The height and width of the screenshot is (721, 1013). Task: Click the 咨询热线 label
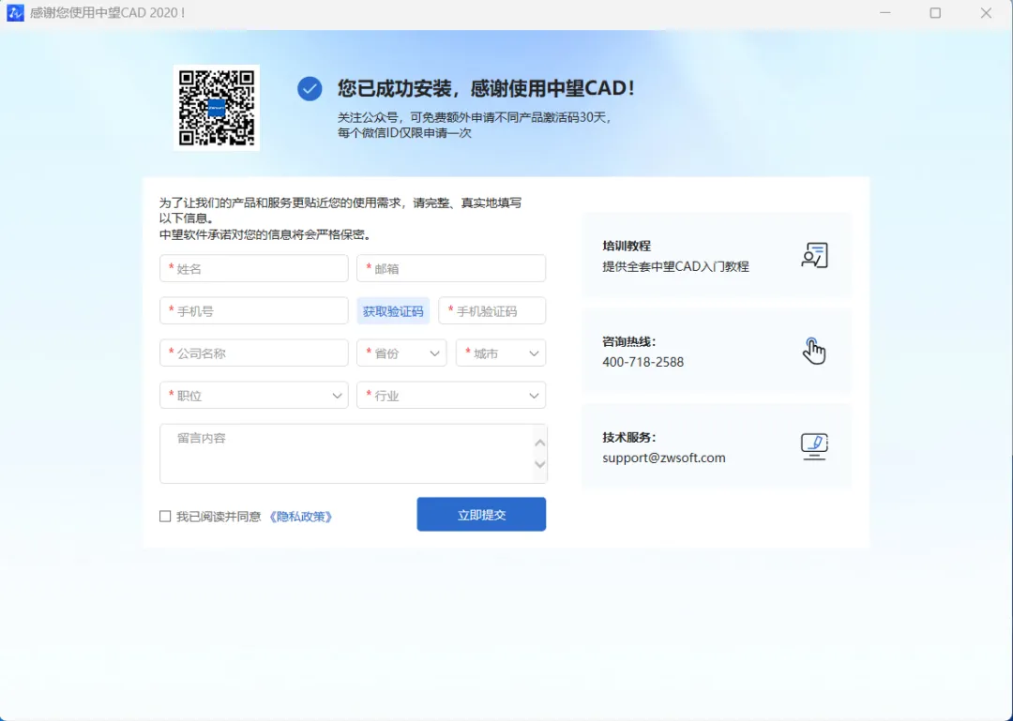click(x=628, y=341)
